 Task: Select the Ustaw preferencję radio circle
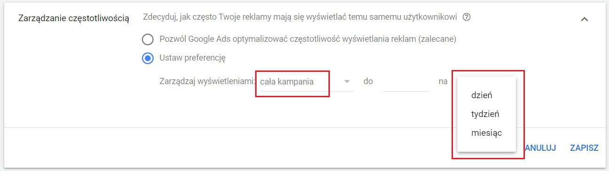148,58
